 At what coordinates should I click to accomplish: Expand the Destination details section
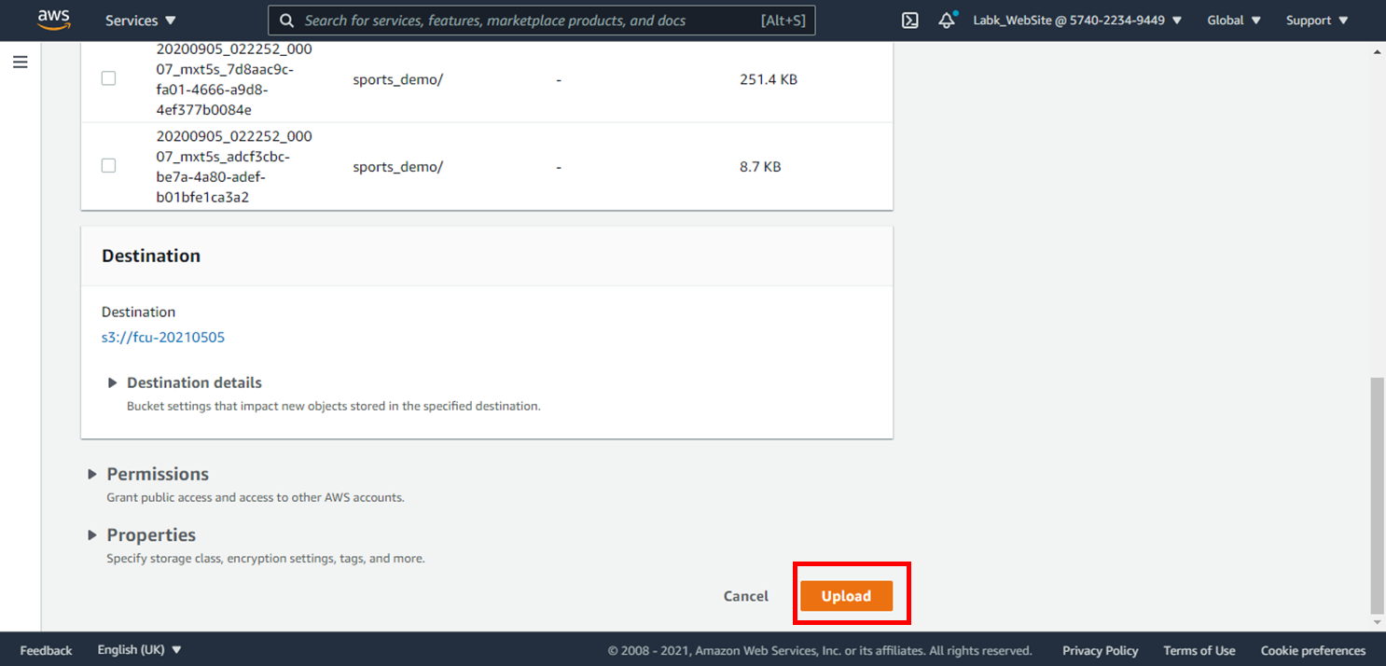click(x=185, y=382)
